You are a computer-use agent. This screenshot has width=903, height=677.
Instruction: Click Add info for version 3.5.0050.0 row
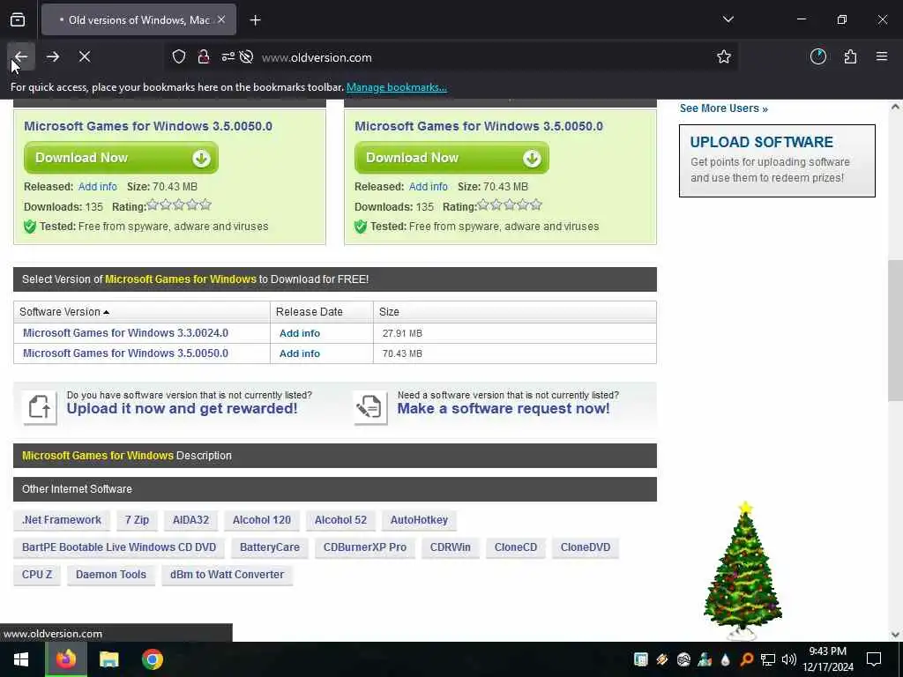pos(300,353)
